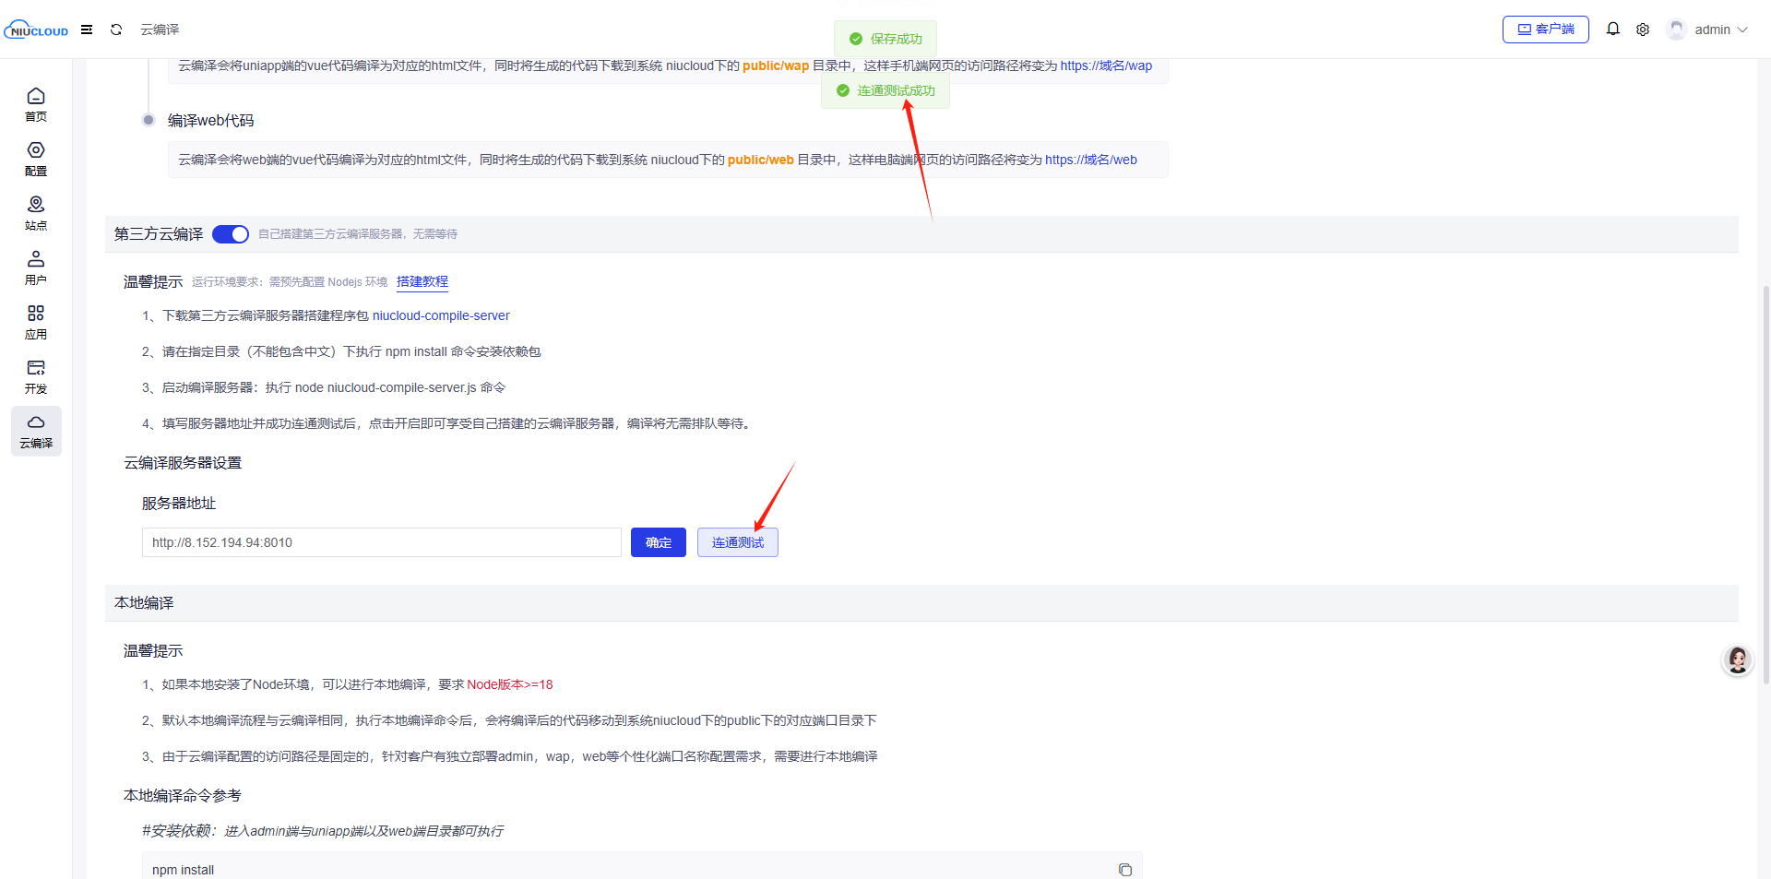Open the notification bell

click(x=1612, y=30)
